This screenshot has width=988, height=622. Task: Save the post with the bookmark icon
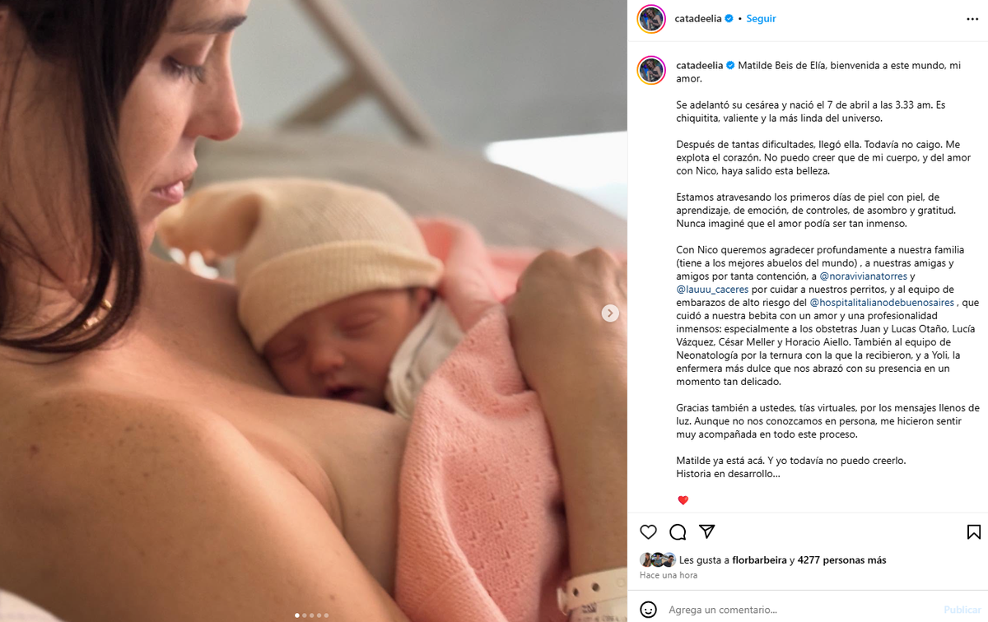[973, 531]
